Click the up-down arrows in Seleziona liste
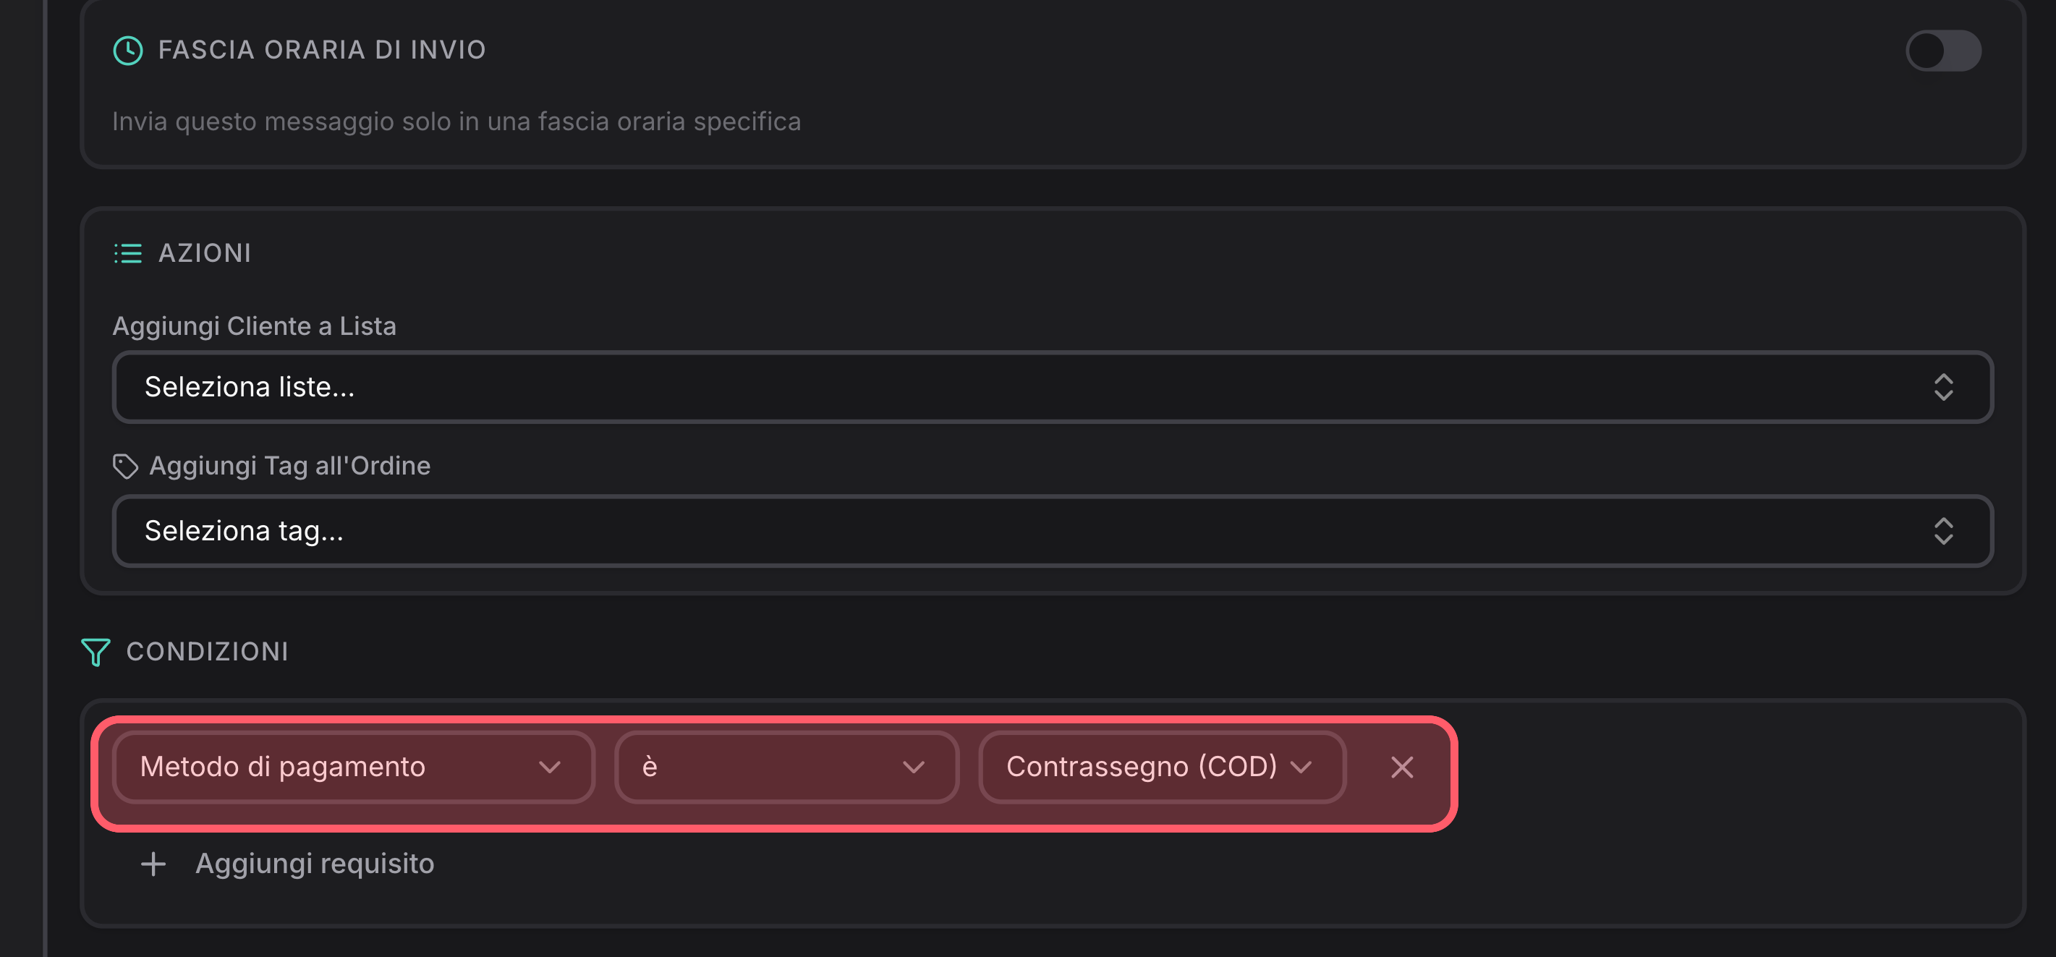 click(1943, 387)
